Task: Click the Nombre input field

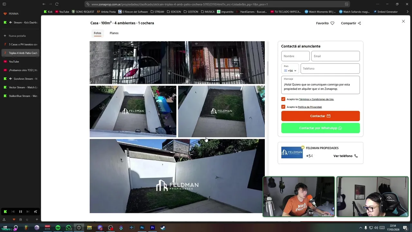Action: point(295,56)
